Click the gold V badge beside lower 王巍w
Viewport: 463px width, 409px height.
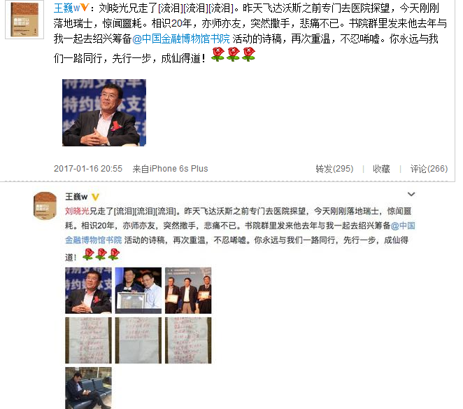coord(95,197)
